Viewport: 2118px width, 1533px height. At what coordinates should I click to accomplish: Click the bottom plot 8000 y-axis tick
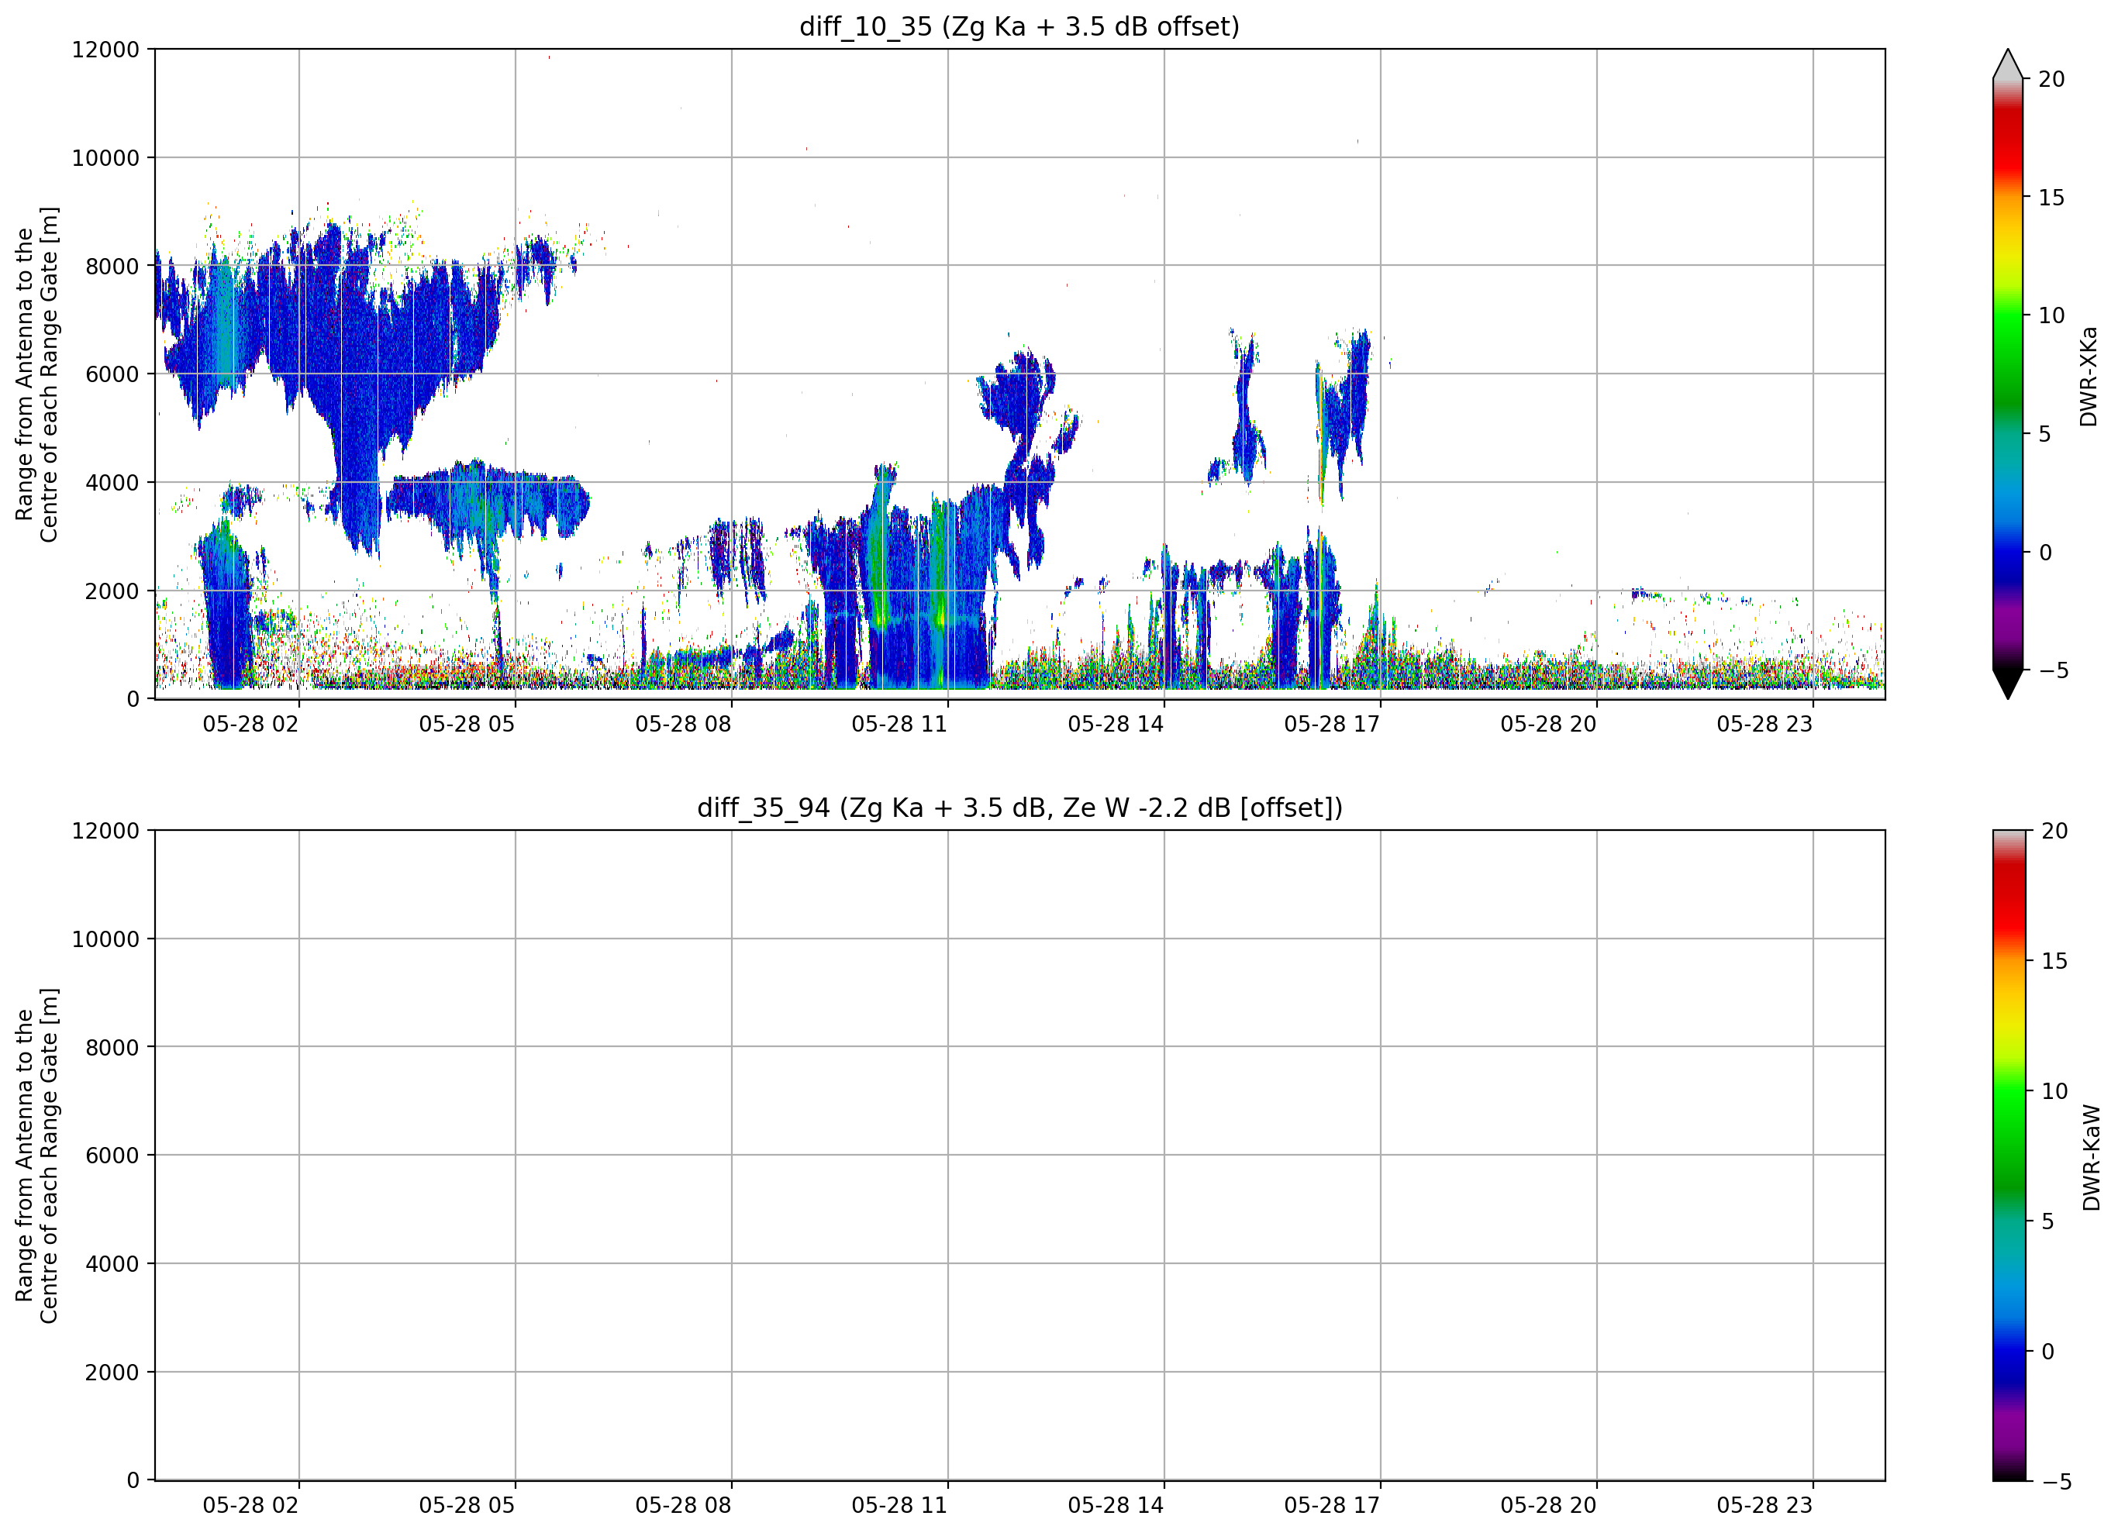tap(112, 1048)
